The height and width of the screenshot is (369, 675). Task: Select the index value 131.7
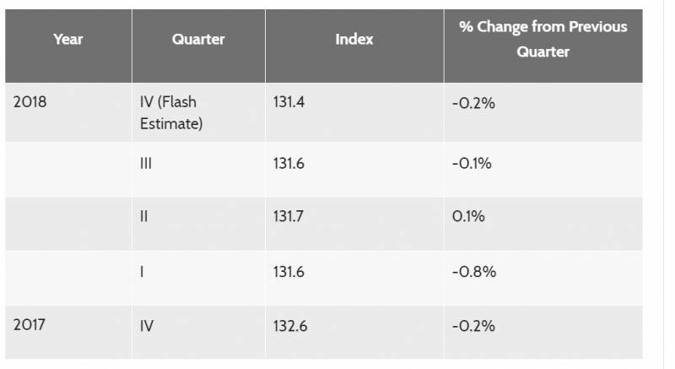289,216
